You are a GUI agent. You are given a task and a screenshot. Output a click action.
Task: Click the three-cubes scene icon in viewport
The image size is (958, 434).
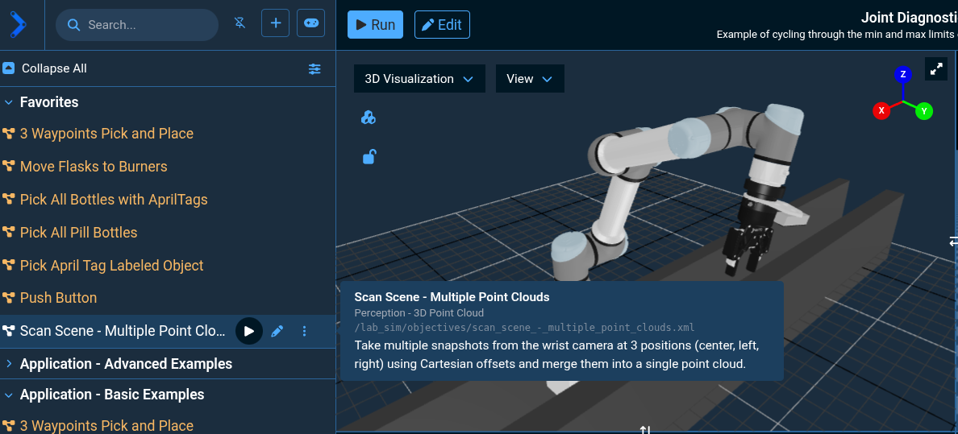(369, 118)
